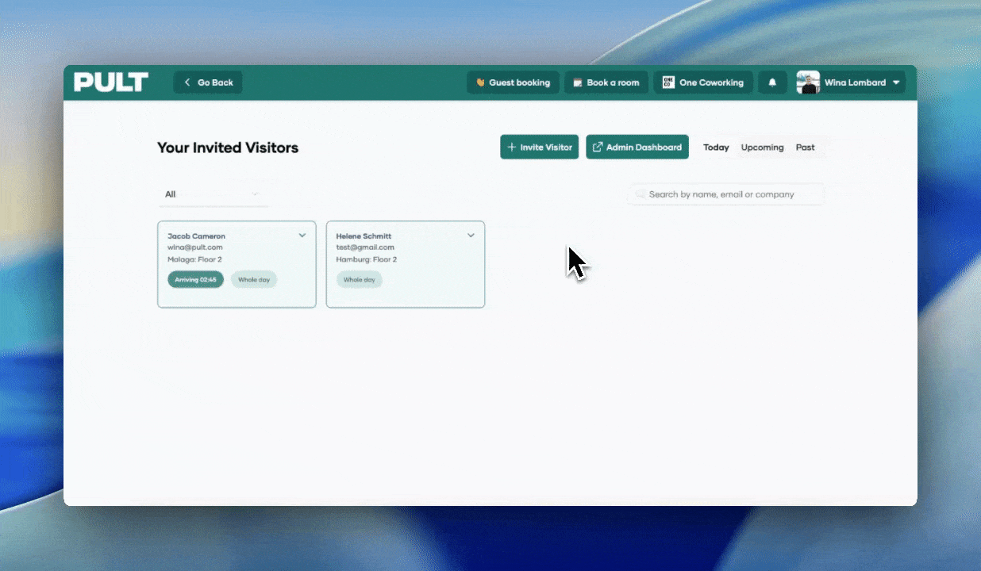Click the external link icon on Admin Dashboard
The image size is (981, 571).
(x=598, y=148)
